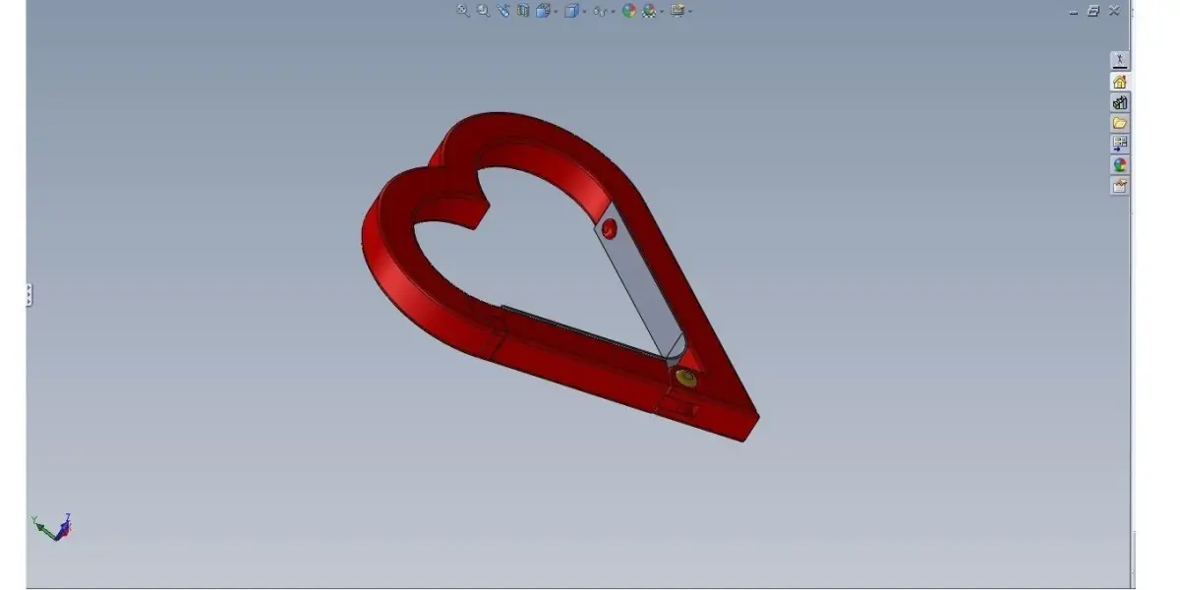Click the Zoom to Fit icon
The image size is (1180, 590).
click(463, 11)
